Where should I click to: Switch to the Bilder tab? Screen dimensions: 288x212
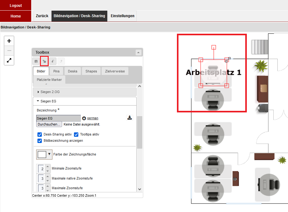point(41,71)
